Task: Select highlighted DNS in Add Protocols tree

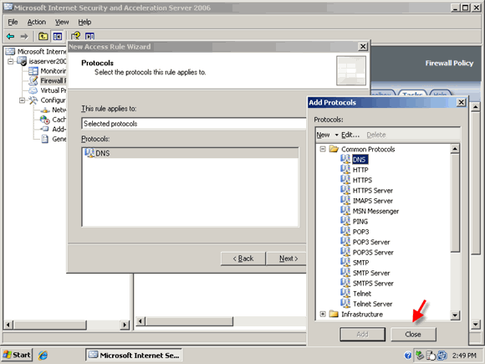Action: tap(360, 159)
